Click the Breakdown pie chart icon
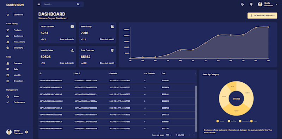This screenshot has height=139, width=282. pos(7,81)
